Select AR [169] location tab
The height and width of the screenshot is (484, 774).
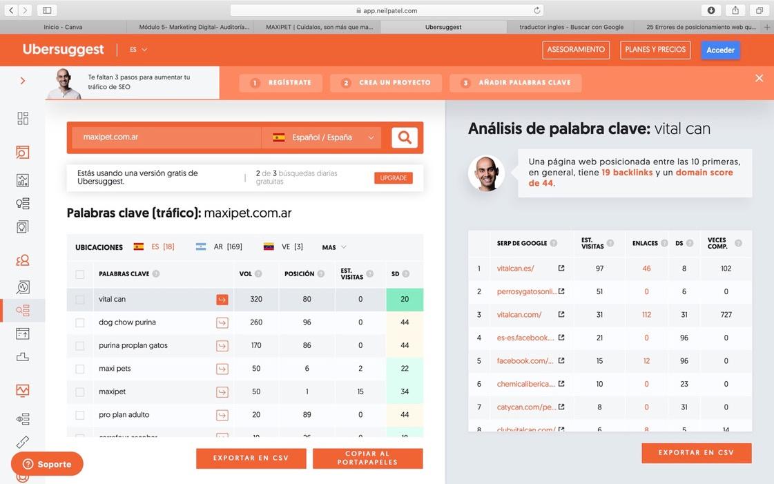[x=219, y=246]
